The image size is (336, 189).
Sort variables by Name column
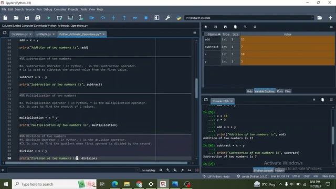click(213, 34)
